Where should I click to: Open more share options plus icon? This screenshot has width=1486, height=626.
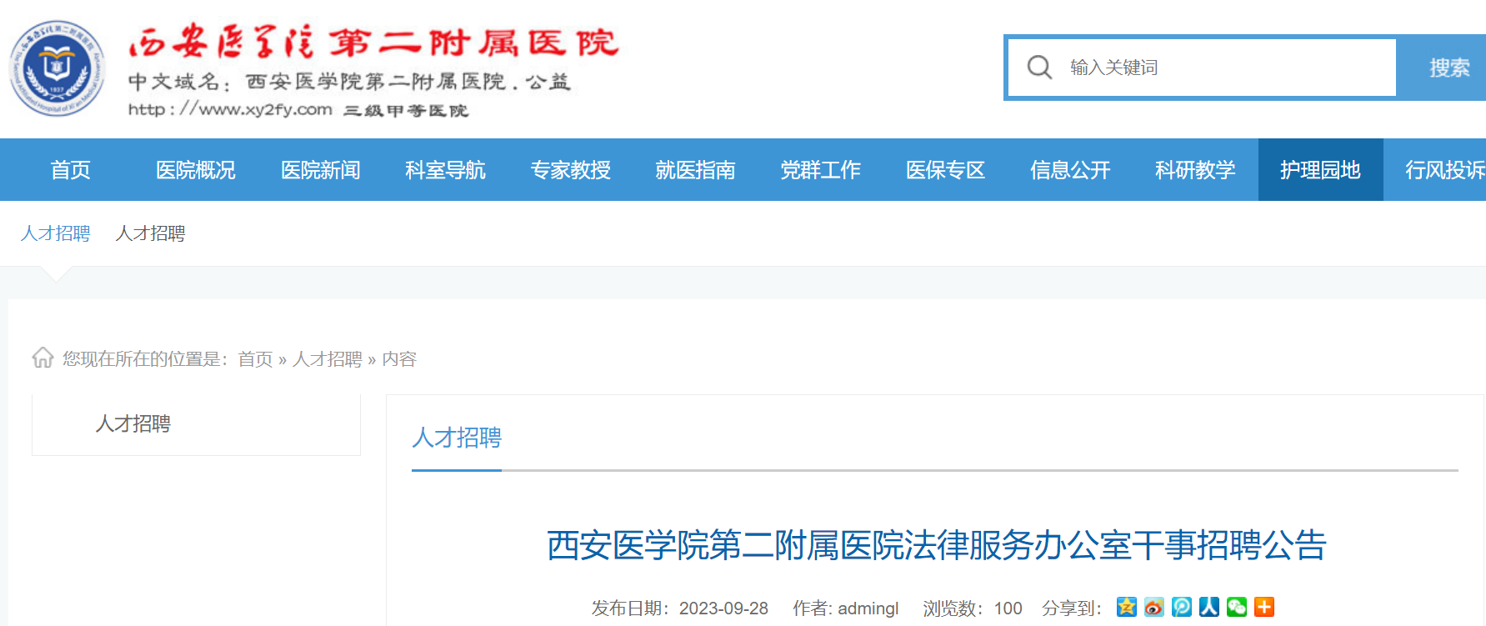click(1263, 607)
